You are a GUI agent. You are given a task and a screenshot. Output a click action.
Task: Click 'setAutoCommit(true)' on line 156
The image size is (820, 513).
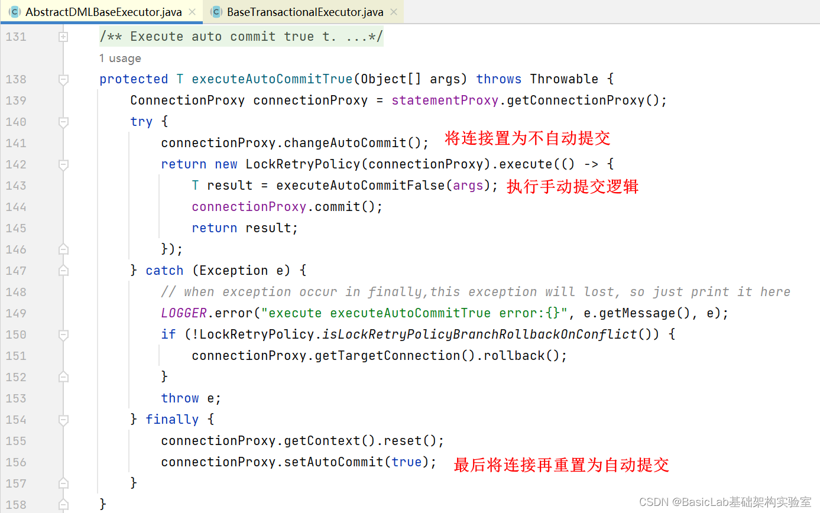point(356,462)
